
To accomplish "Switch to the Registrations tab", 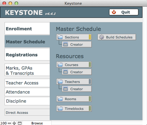I will coord(27,54).
